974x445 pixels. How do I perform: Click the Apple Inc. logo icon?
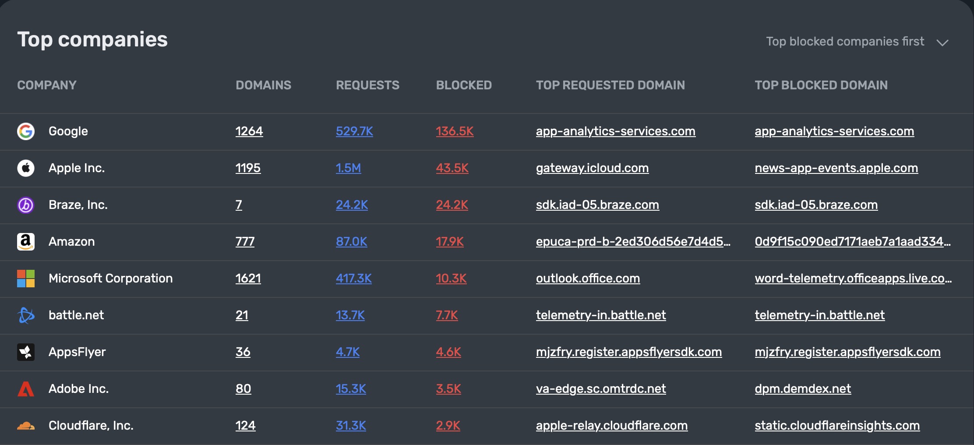tap(26, 168)
